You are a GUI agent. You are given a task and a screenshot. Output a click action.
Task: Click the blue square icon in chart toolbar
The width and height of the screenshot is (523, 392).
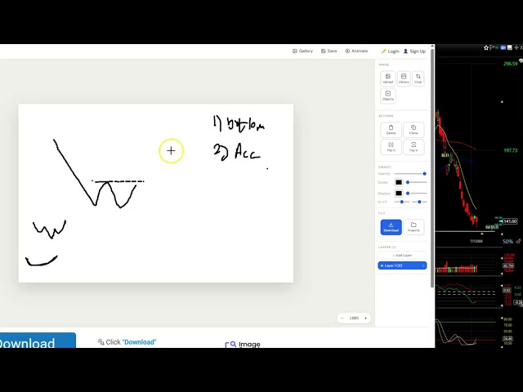point(503,47)
